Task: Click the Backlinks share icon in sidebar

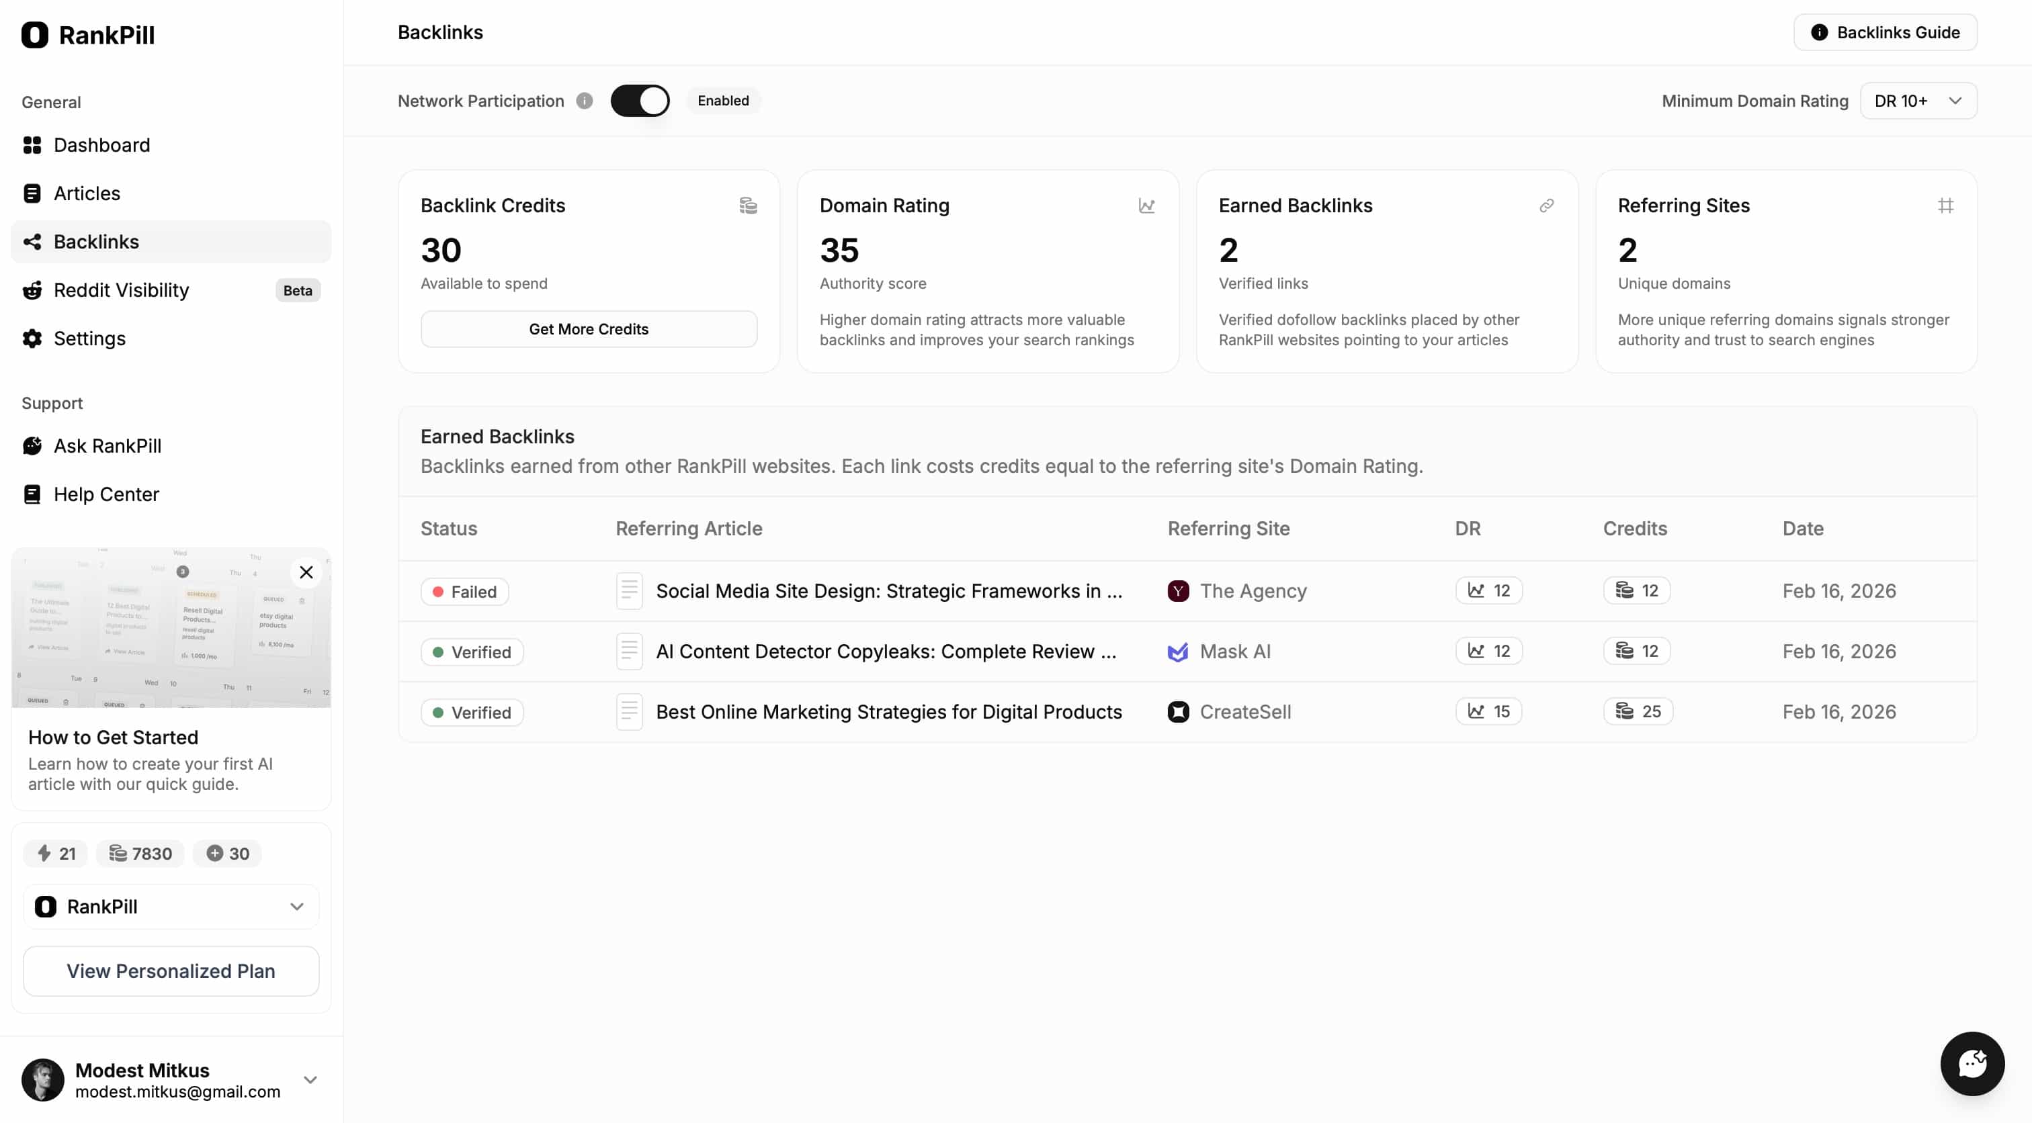Action: [32, 241]
